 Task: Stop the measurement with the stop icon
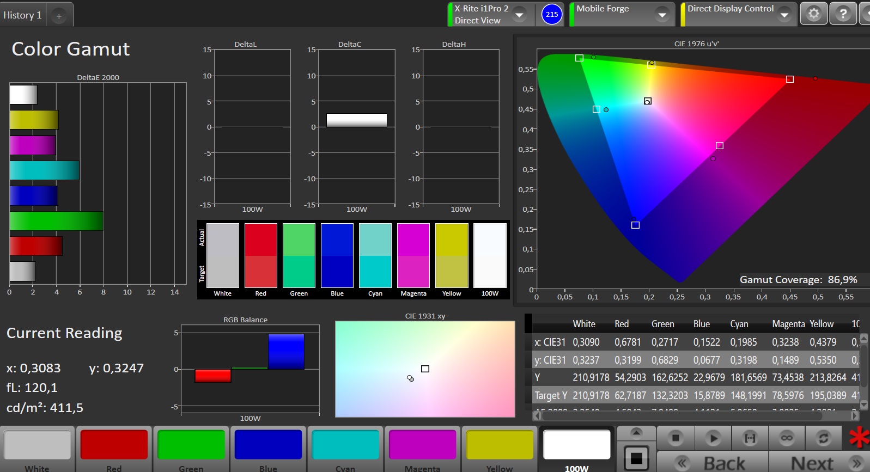(x=676, y=438)
